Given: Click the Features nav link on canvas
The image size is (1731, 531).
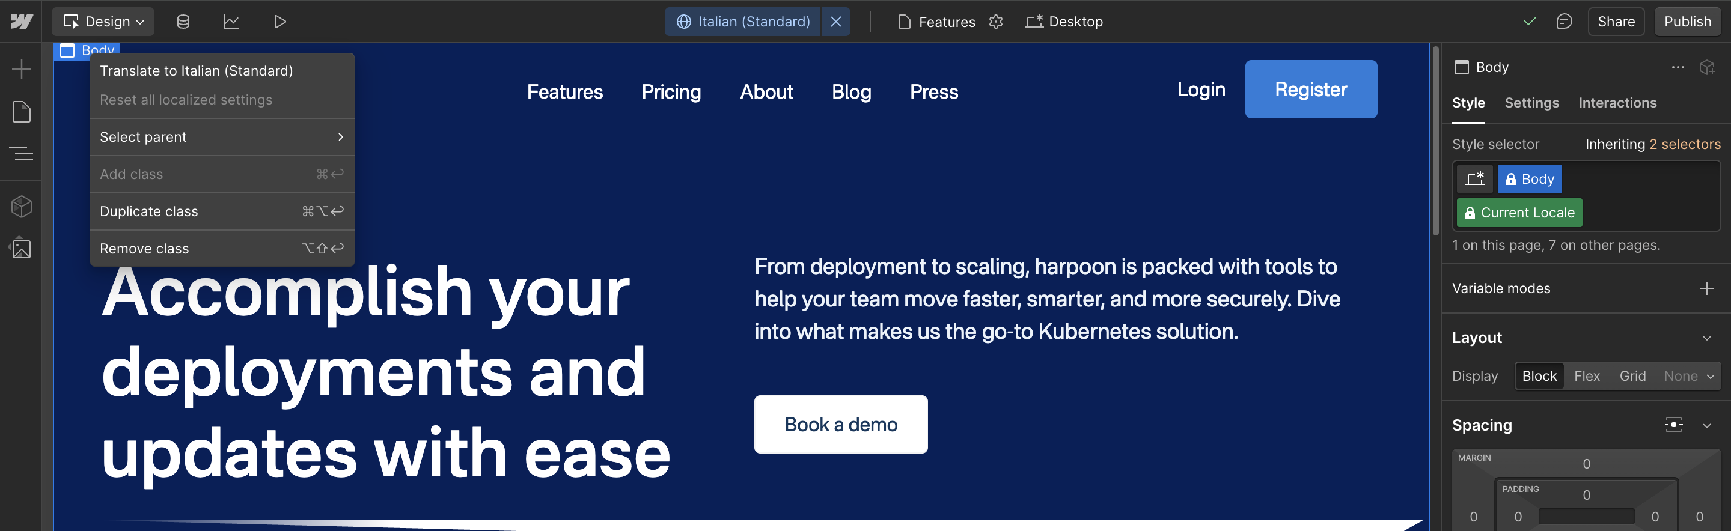Looking at the screenshot, I should click(564, 92).
